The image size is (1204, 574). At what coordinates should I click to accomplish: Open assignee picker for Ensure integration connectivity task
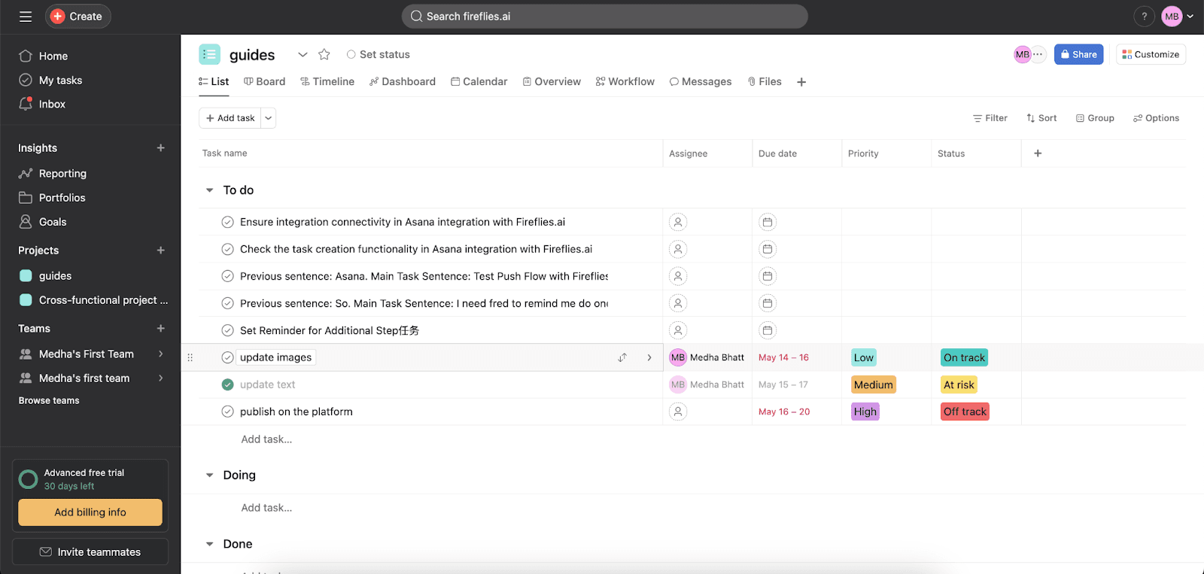click(678, 222)
